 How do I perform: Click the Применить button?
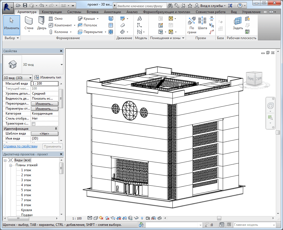tap(53, 146)
